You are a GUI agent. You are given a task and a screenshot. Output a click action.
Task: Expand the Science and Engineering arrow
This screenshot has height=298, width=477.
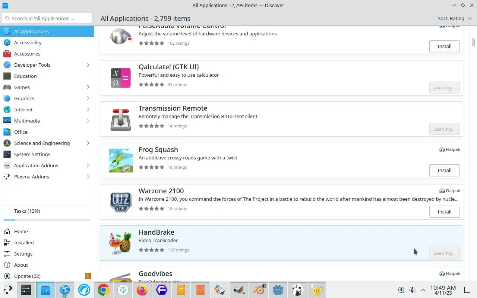(88, 143)
